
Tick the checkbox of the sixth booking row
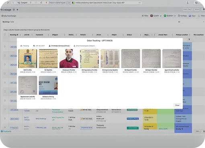click(x=5, y=91)
